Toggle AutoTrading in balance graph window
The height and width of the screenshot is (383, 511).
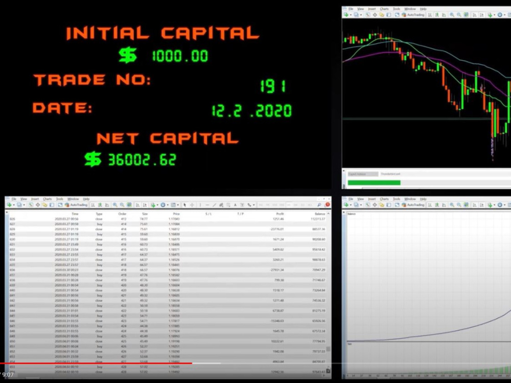(413, 205)
